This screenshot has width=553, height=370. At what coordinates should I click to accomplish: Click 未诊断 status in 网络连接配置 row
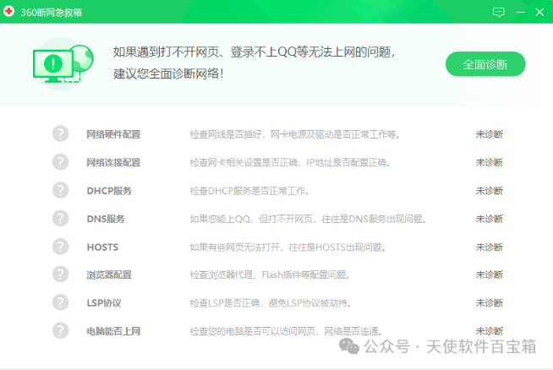pyautogui.click(x=490, y=162)
